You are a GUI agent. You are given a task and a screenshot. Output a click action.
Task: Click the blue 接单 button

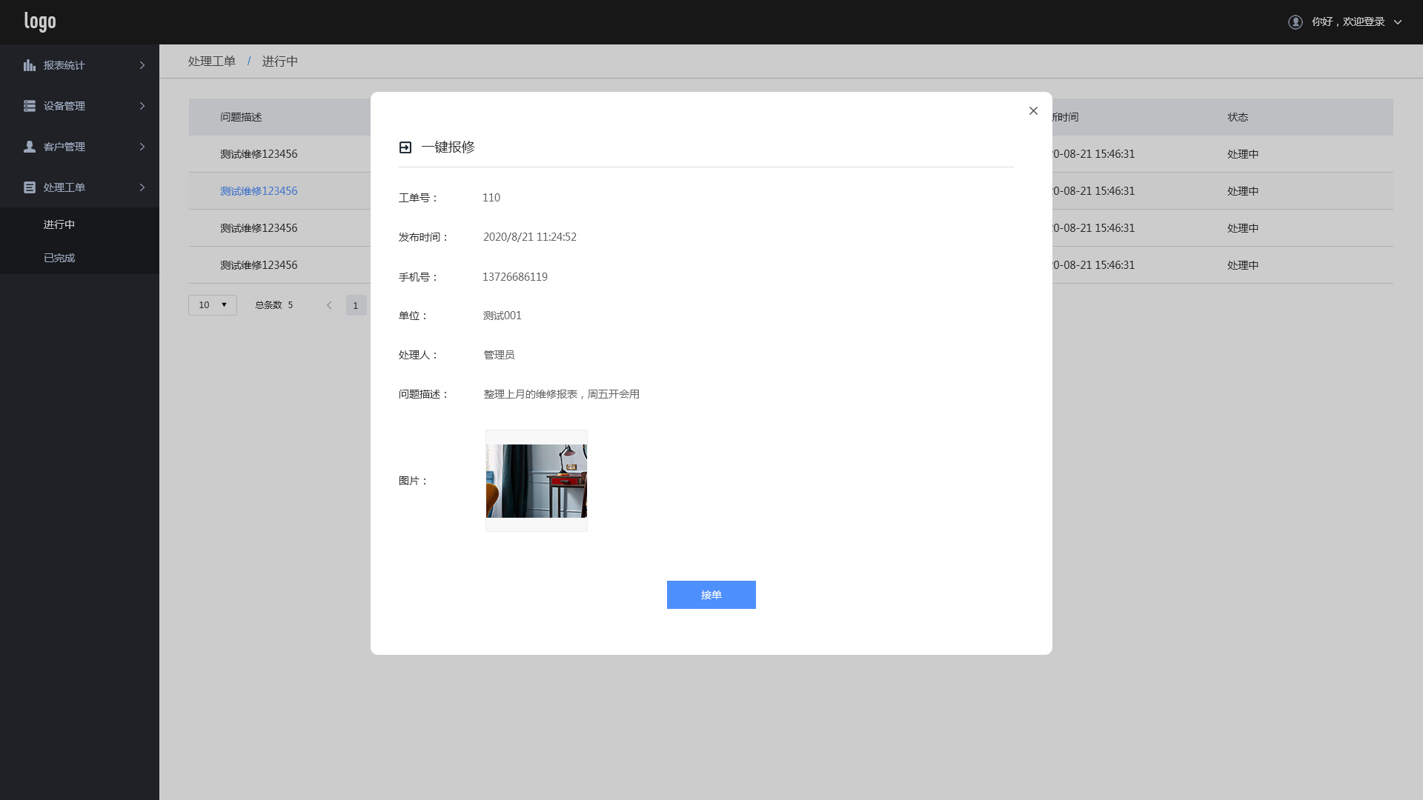pos(711,595)
